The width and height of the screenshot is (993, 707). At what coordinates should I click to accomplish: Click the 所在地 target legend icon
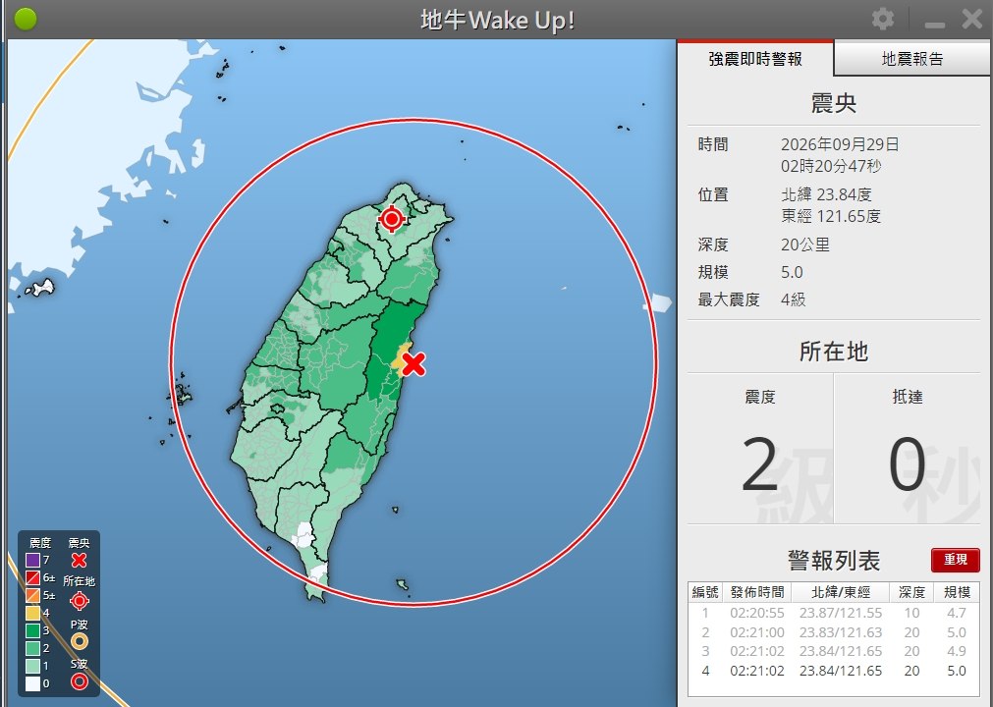point(80,601)
